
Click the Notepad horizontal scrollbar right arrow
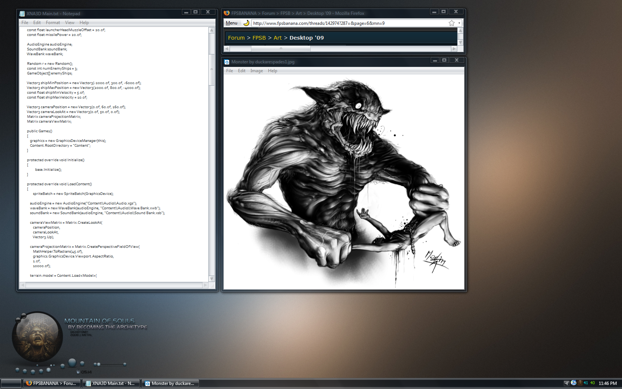click(205, 285)
